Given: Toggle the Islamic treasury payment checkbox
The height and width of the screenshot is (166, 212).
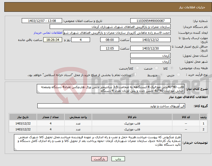Looking at the screenshot, I should tap(135, 74).
